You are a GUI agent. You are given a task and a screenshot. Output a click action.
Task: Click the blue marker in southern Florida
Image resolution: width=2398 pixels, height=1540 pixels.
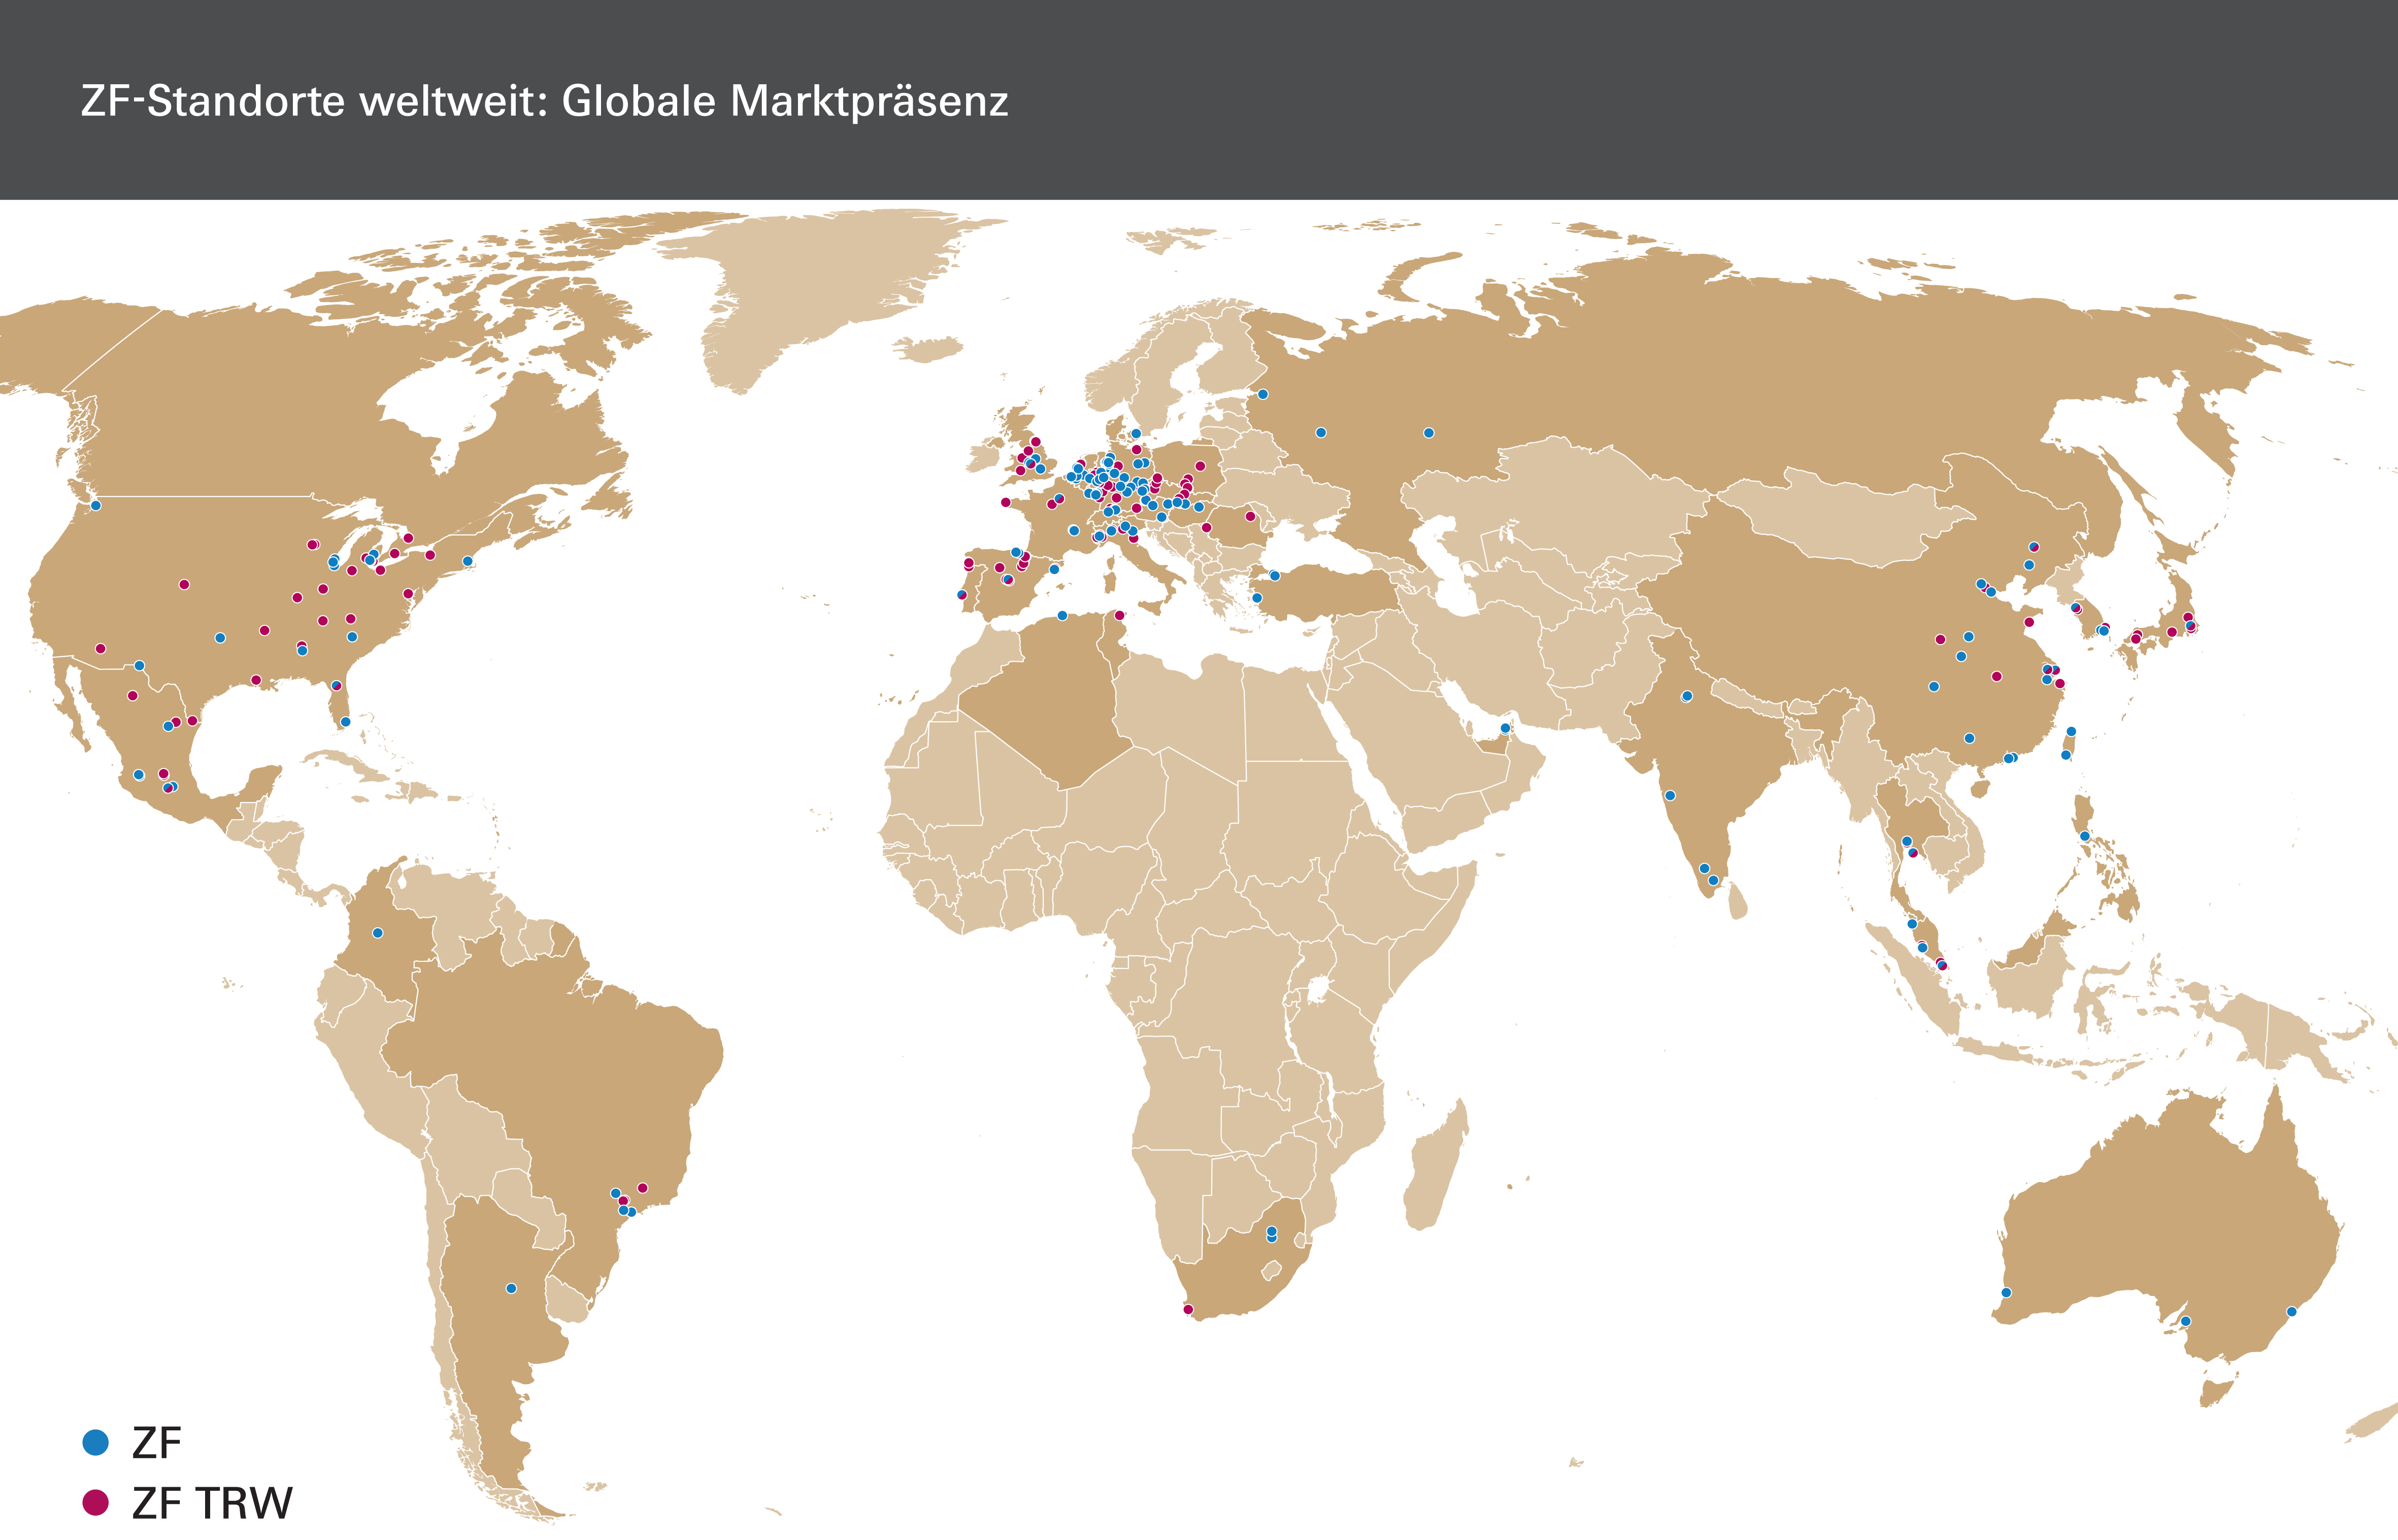(x=346, y=722)
